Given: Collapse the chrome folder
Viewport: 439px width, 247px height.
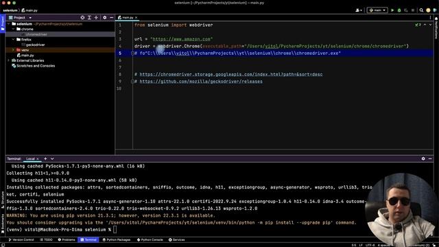Looking at the screenshot, I should pyautogui.click(x=13, y=29).
